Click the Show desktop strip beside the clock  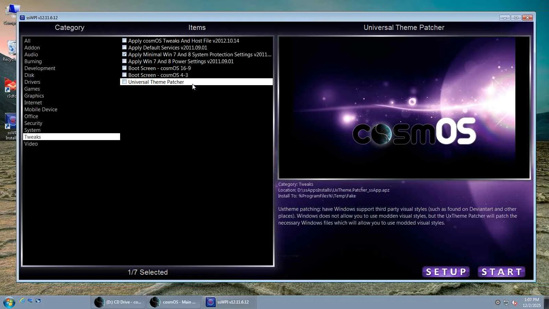[x=546, y=302]
